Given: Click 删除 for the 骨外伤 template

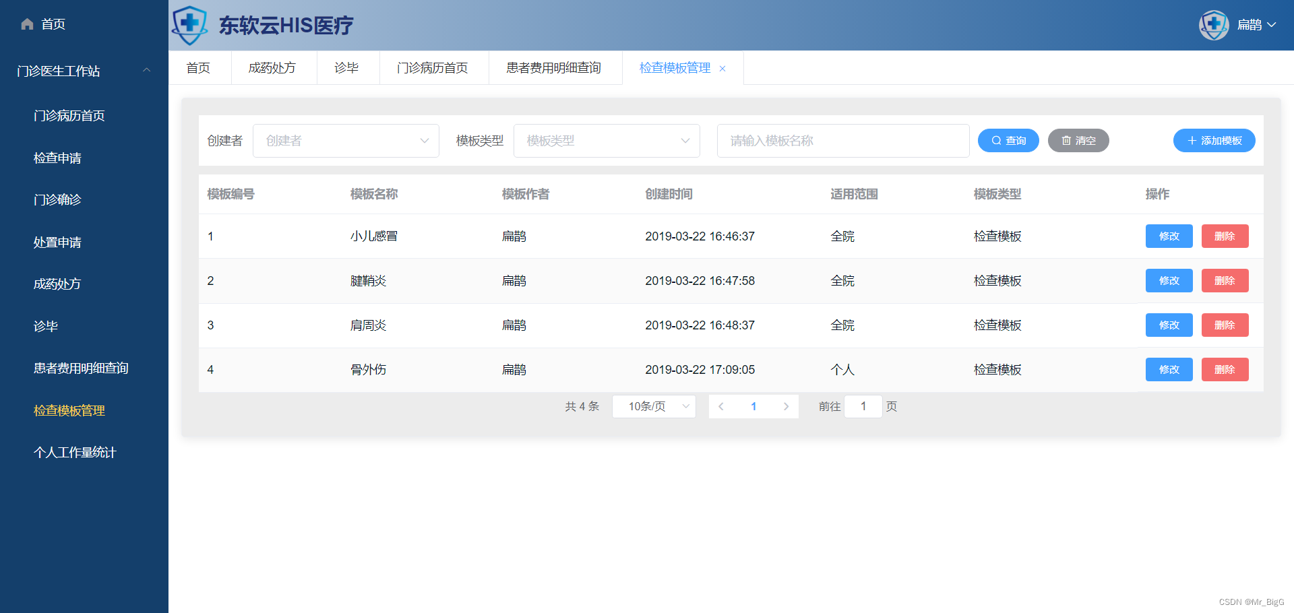Looking at the screenshot, I should click(1225, 370).
